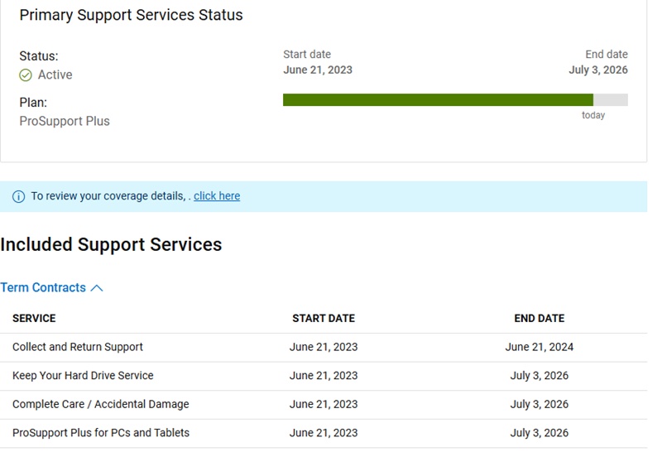Open the 'click here' coverage details link
This screenshot has height=452, width=662.
coord(217,196)
